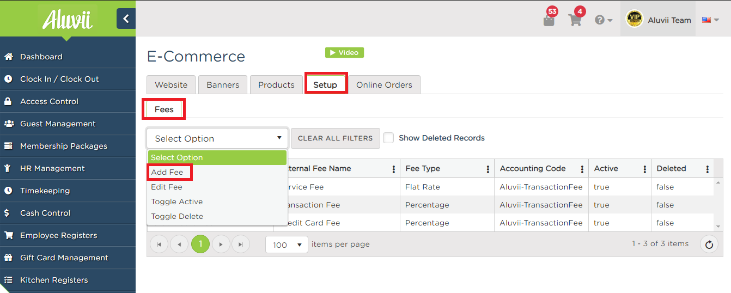
Task: Click the Timekeeping clock icon
Action: pos(8,191)
